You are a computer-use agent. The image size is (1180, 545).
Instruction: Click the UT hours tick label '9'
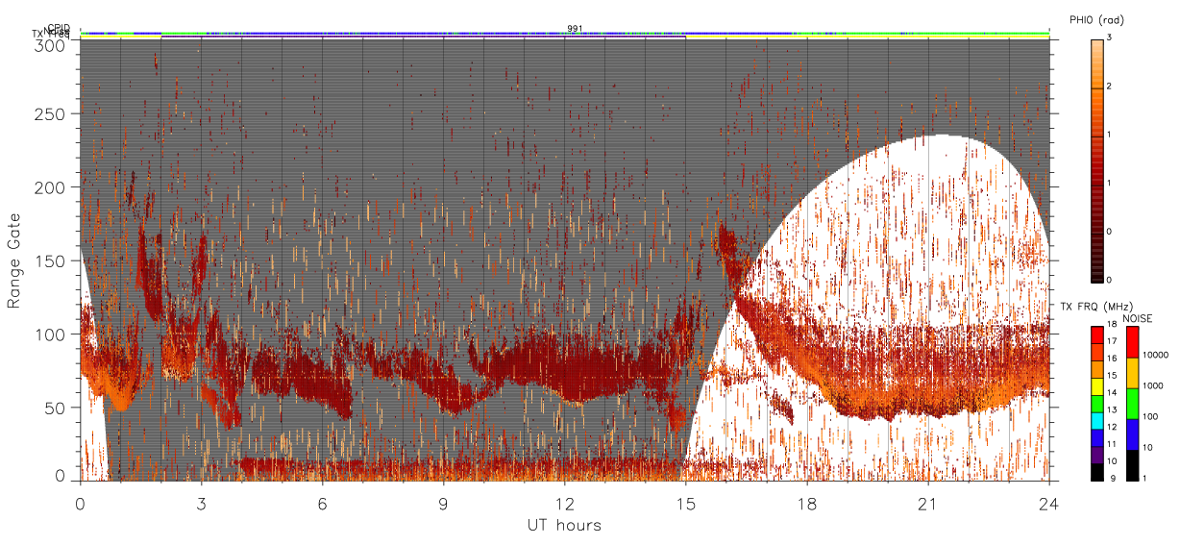pos(443,503)
